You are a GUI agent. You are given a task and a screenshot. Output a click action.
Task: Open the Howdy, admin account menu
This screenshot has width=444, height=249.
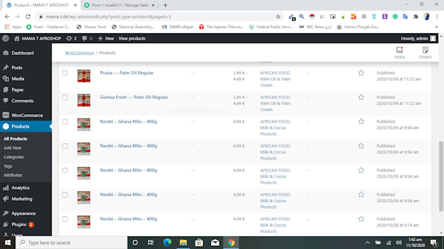[x=419, y=38]
